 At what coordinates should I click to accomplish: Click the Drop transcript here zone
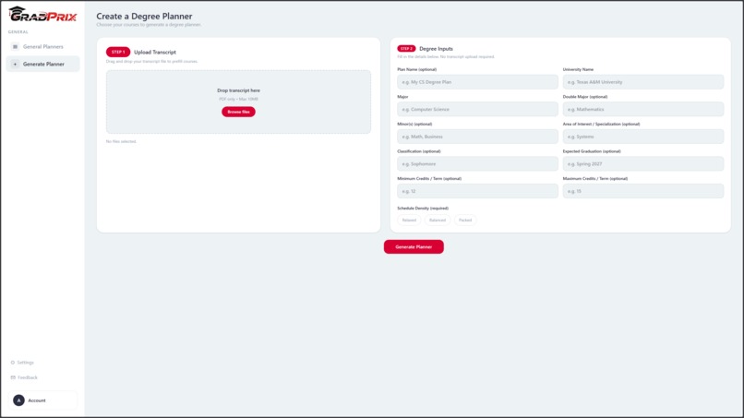(238, 102)
